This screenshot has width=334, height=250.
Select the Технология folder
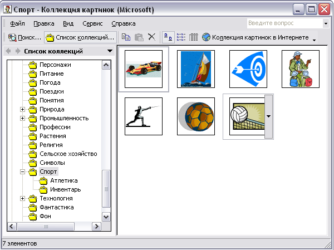[56, 198]
